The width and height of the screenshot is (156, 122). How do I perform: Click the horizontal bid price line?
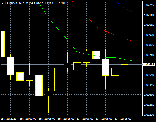(72, 65)
